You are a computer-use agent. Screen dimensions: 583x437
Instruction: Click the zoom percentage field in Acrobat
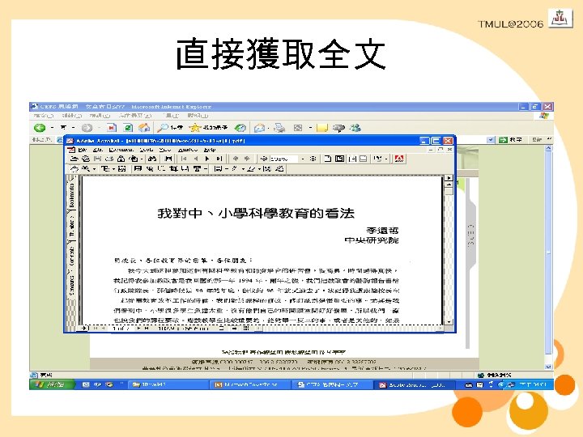(283, 159)
